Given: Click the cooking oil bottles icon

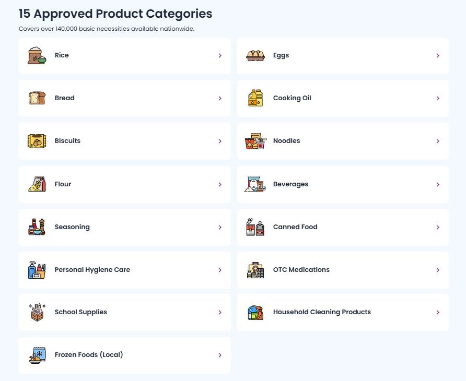Looking at the screenshot, I should [x=255, y=98].
